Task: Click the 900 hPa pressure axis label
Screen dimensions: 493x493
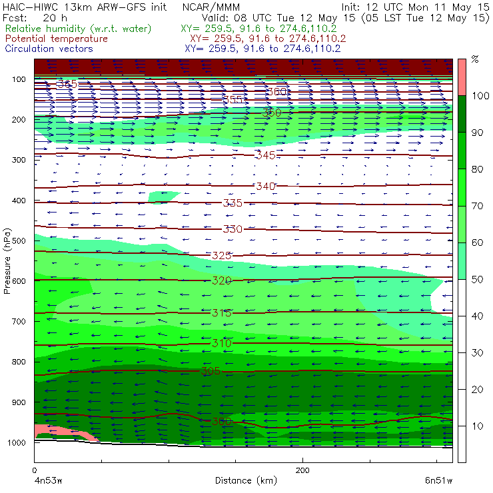Action: [19, 402]
